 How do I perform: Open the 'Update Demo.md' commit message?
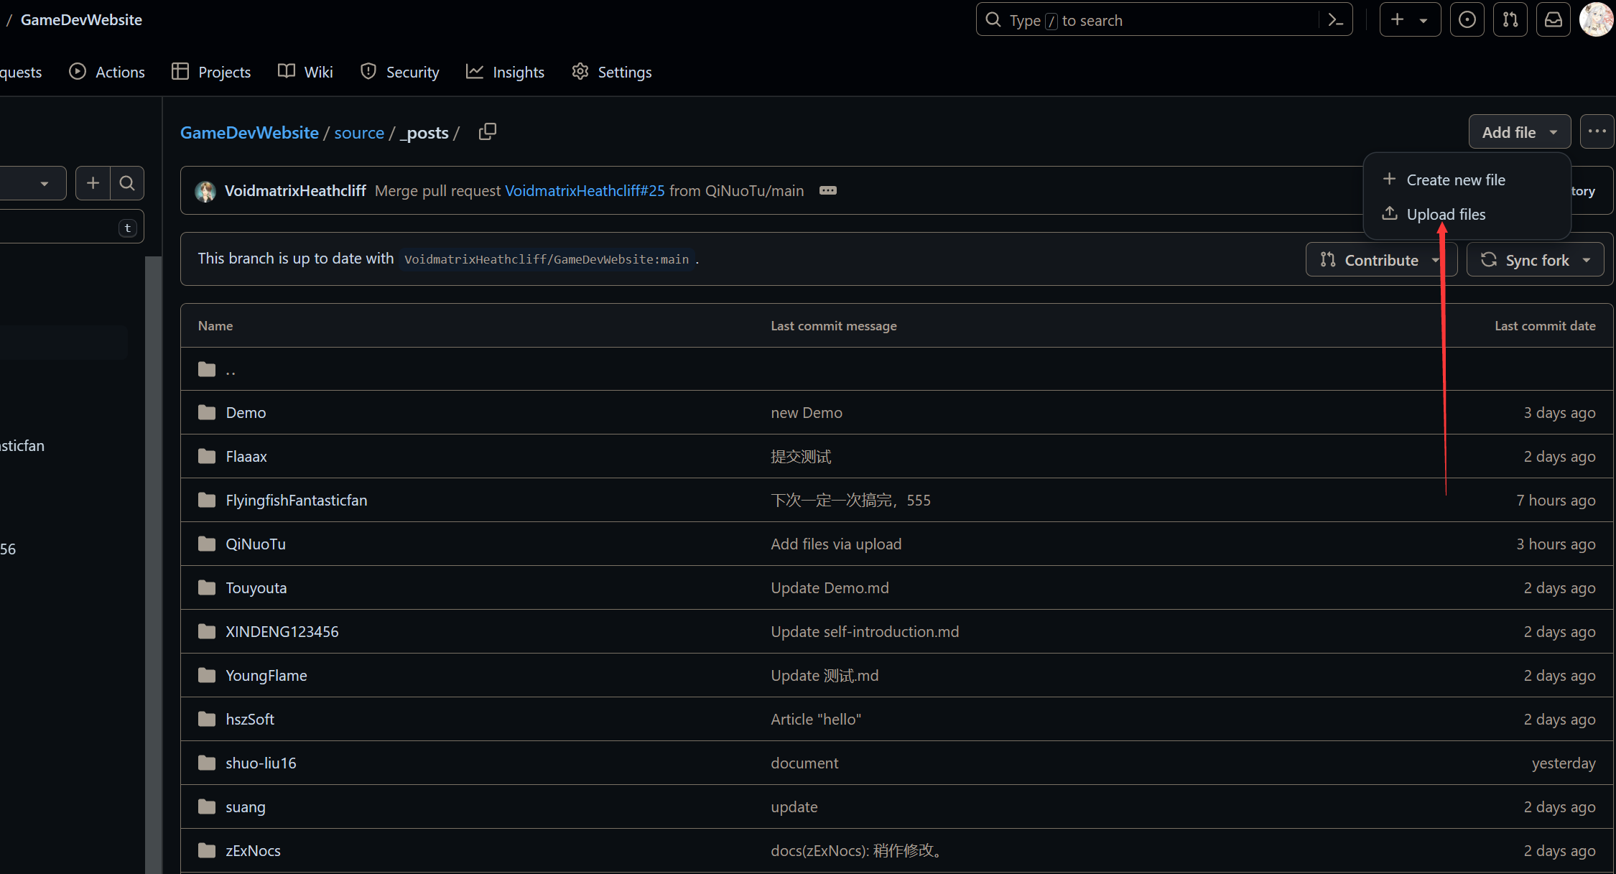[830, 588]
